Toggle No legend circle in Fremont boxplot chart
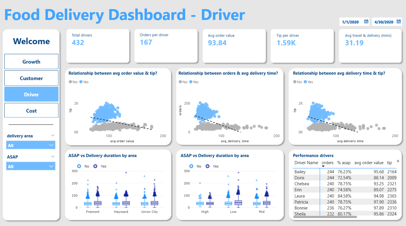The width and height of the screenshot is (406, 226). pos(79,166)
